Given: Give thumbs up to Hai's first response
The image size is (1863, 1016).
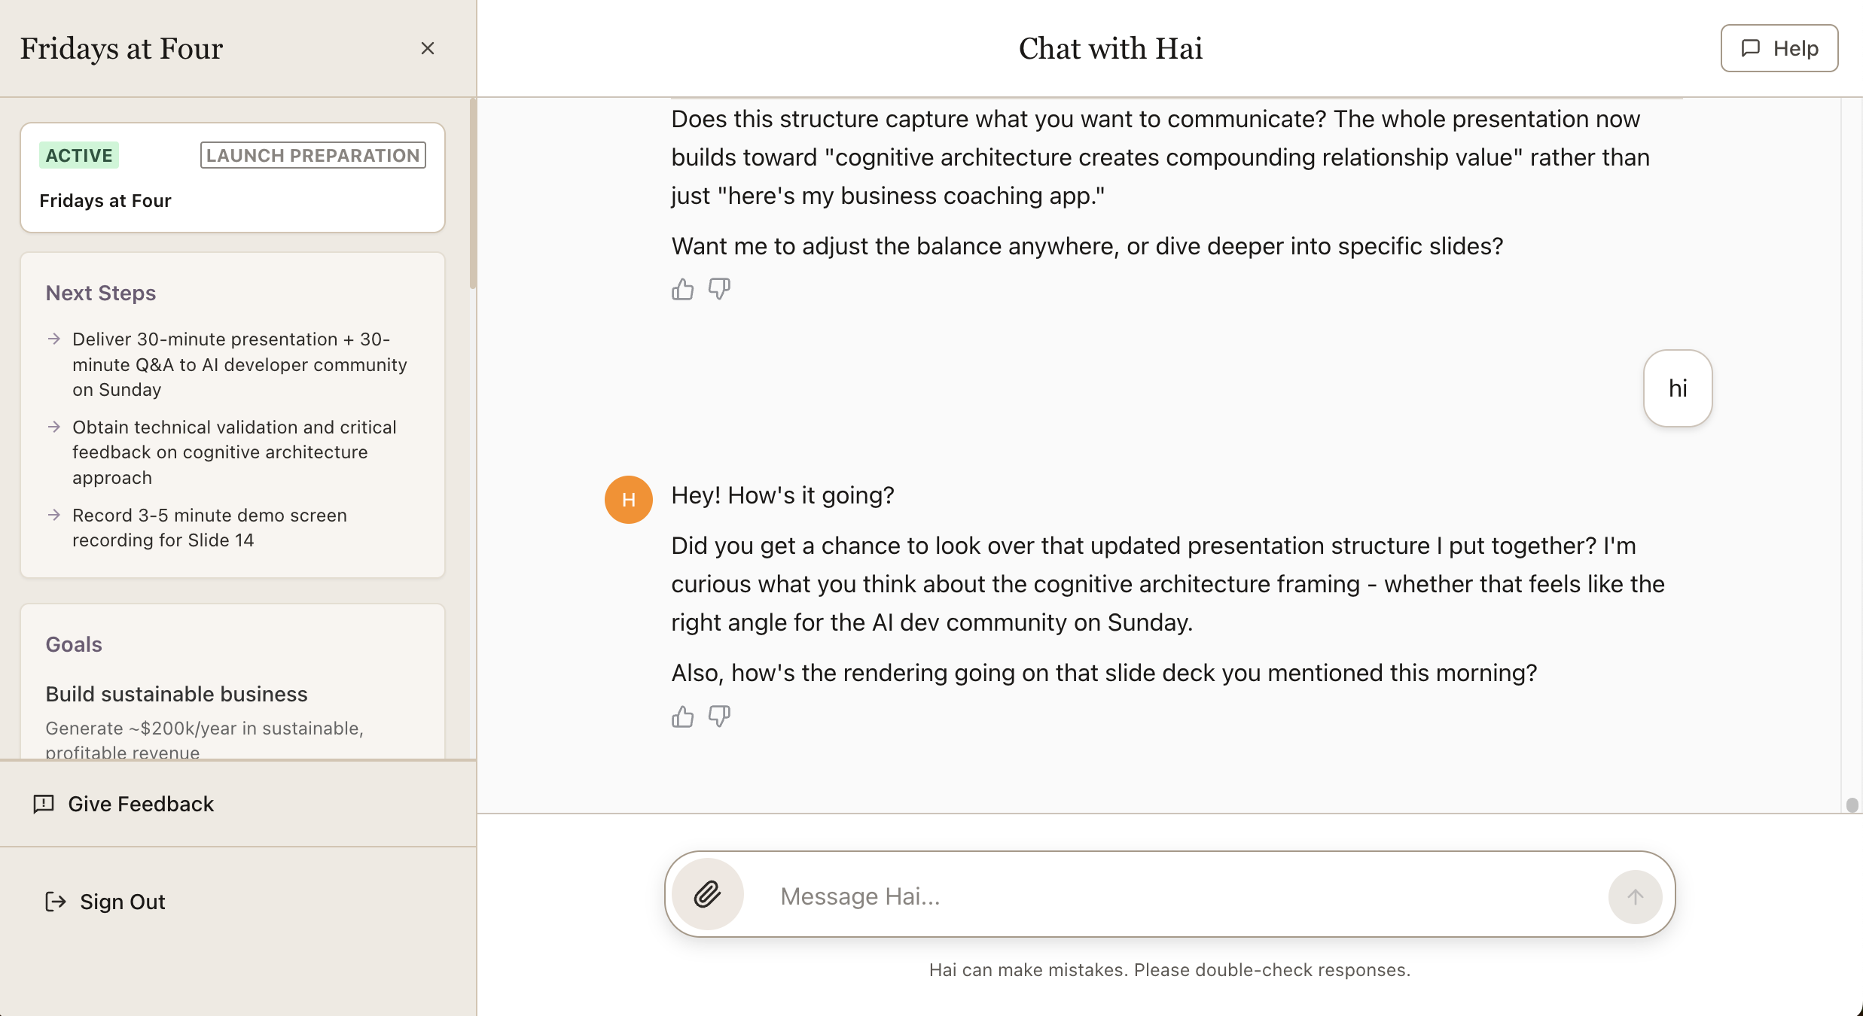Looking at the screenshot, I should pos(681,289).
